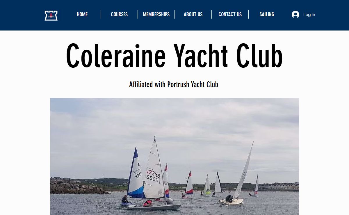Image resolution: width=349 pixels, height=215 pixels.
Task: Click the small red-topped sail in the photo's center
Action: [189, 183]
